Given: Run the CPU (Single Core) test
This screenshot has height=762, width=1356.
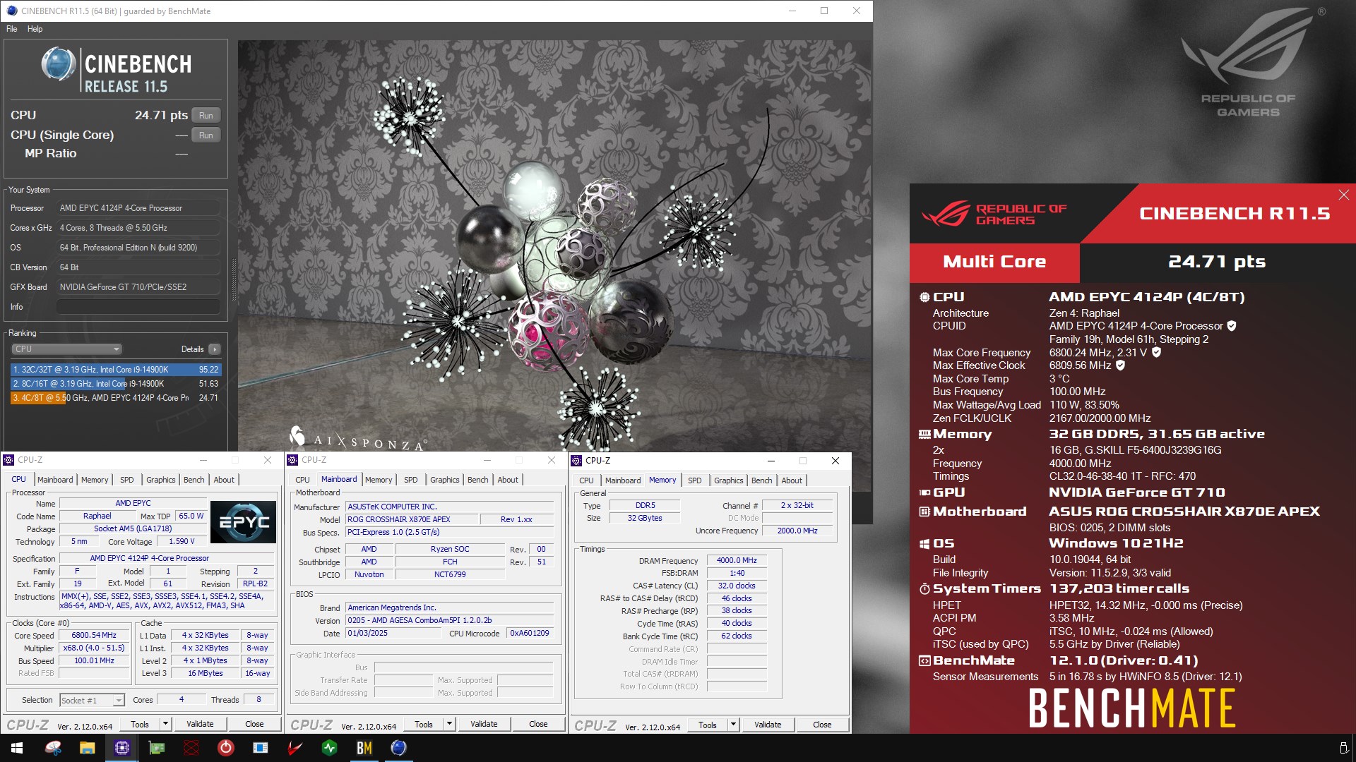Looking at the screenshot, I should coord(206,135).
